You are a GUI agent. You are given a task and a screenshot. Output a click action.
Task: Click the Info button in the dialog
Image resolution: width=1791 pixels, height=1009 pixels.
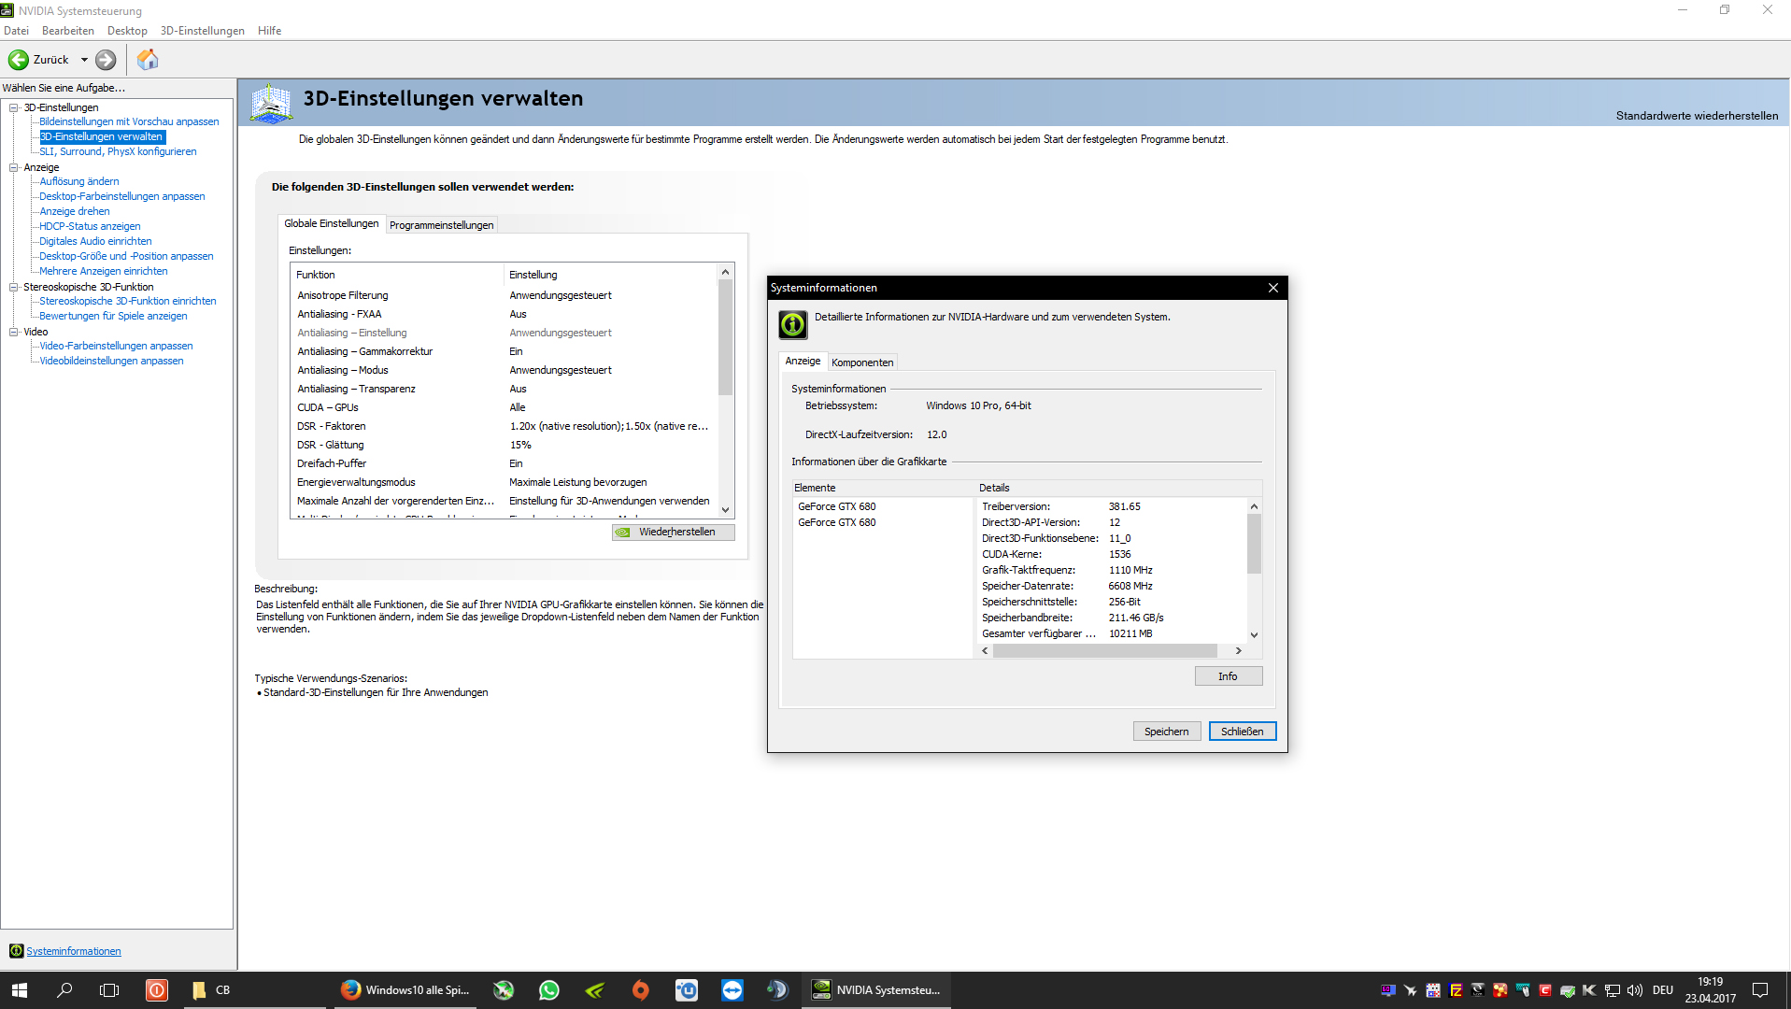[x=1228, y=676]
